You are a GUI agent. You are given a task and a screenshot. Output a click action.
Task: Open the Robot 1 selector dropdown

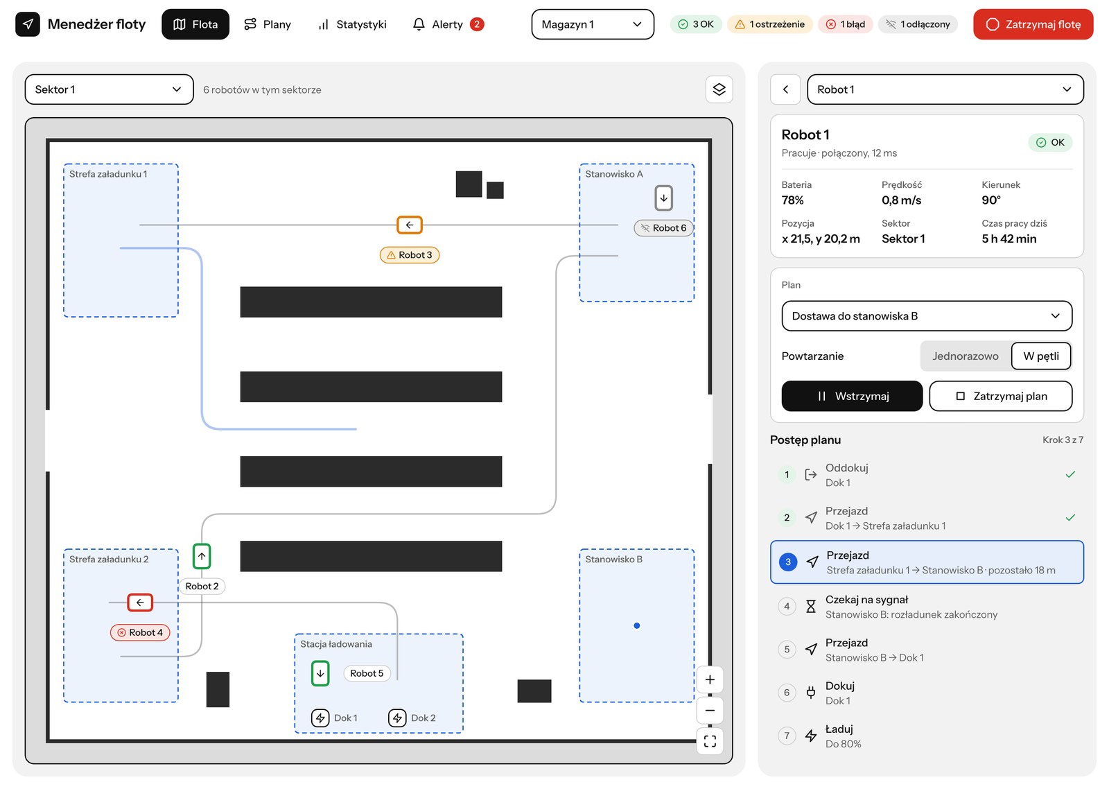tap(945, 89)
